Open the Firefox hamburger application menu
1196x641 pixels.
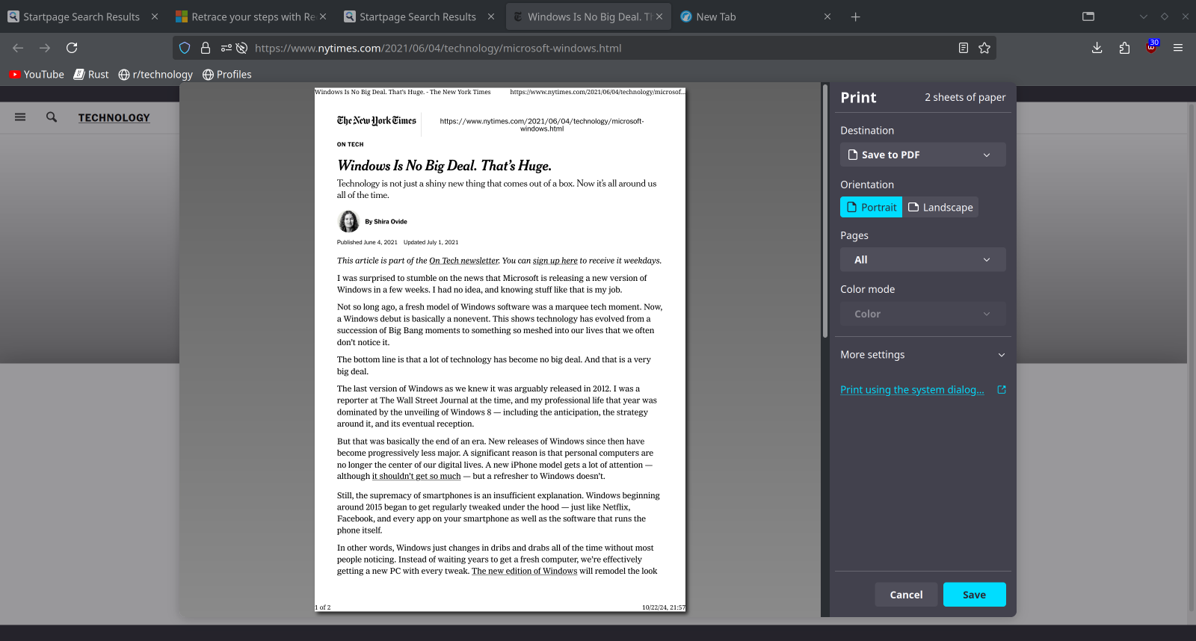[x=1178, y=48]
